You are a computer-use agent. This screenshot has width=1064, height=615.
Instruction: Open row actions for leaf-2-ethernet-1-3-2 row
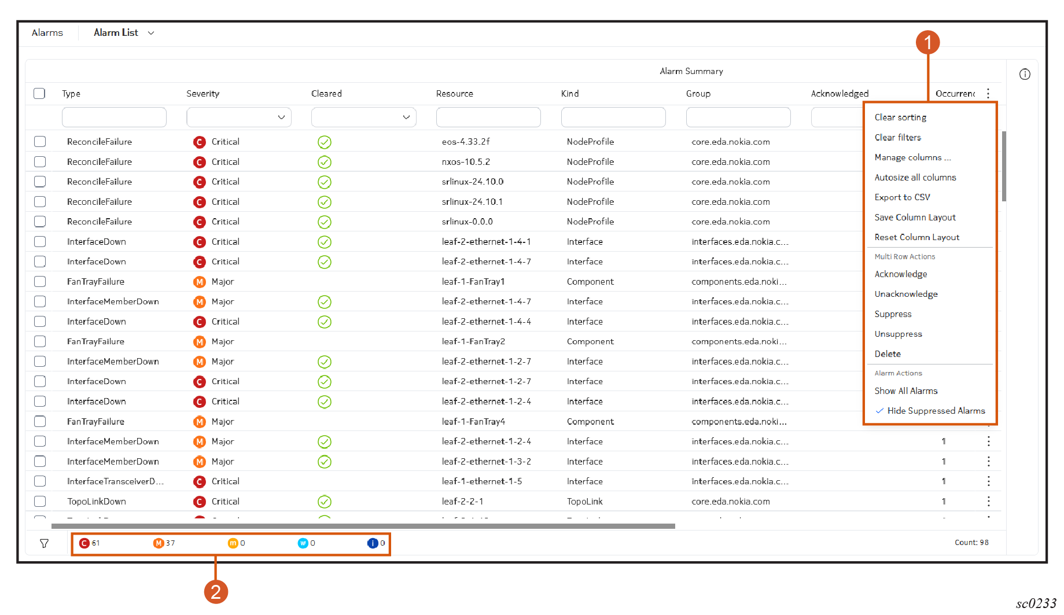click(989, 462)
